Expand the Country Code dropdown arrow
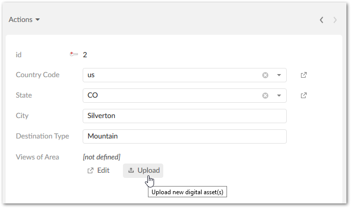 tap(279, 75)
